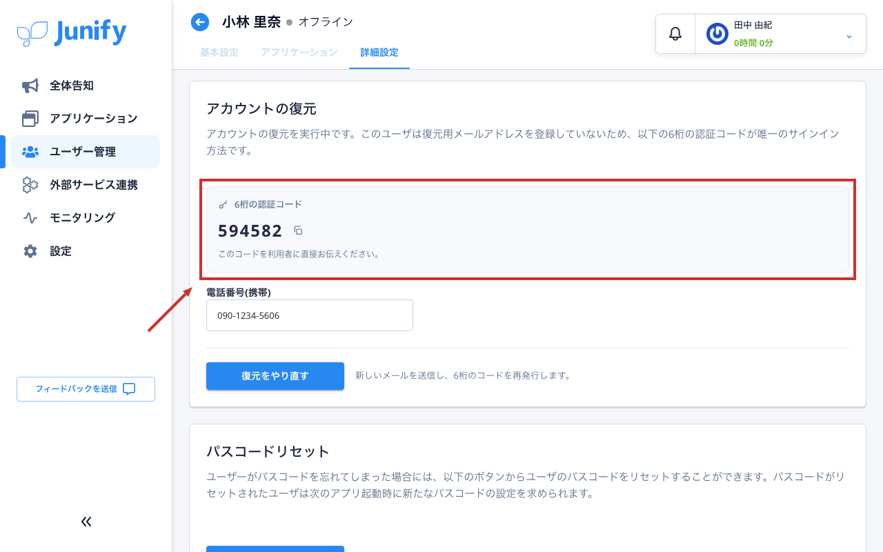Open 全体告知 megaphone icon
This screenshot has width=883, height=552.
(30, 86)
